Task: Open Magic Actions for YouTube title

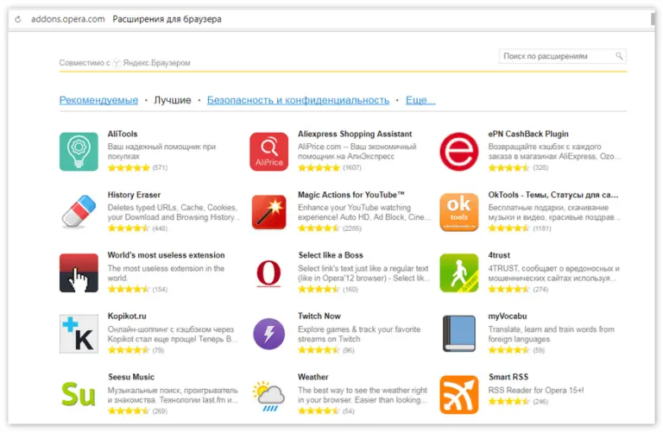Action: (351, 195)
